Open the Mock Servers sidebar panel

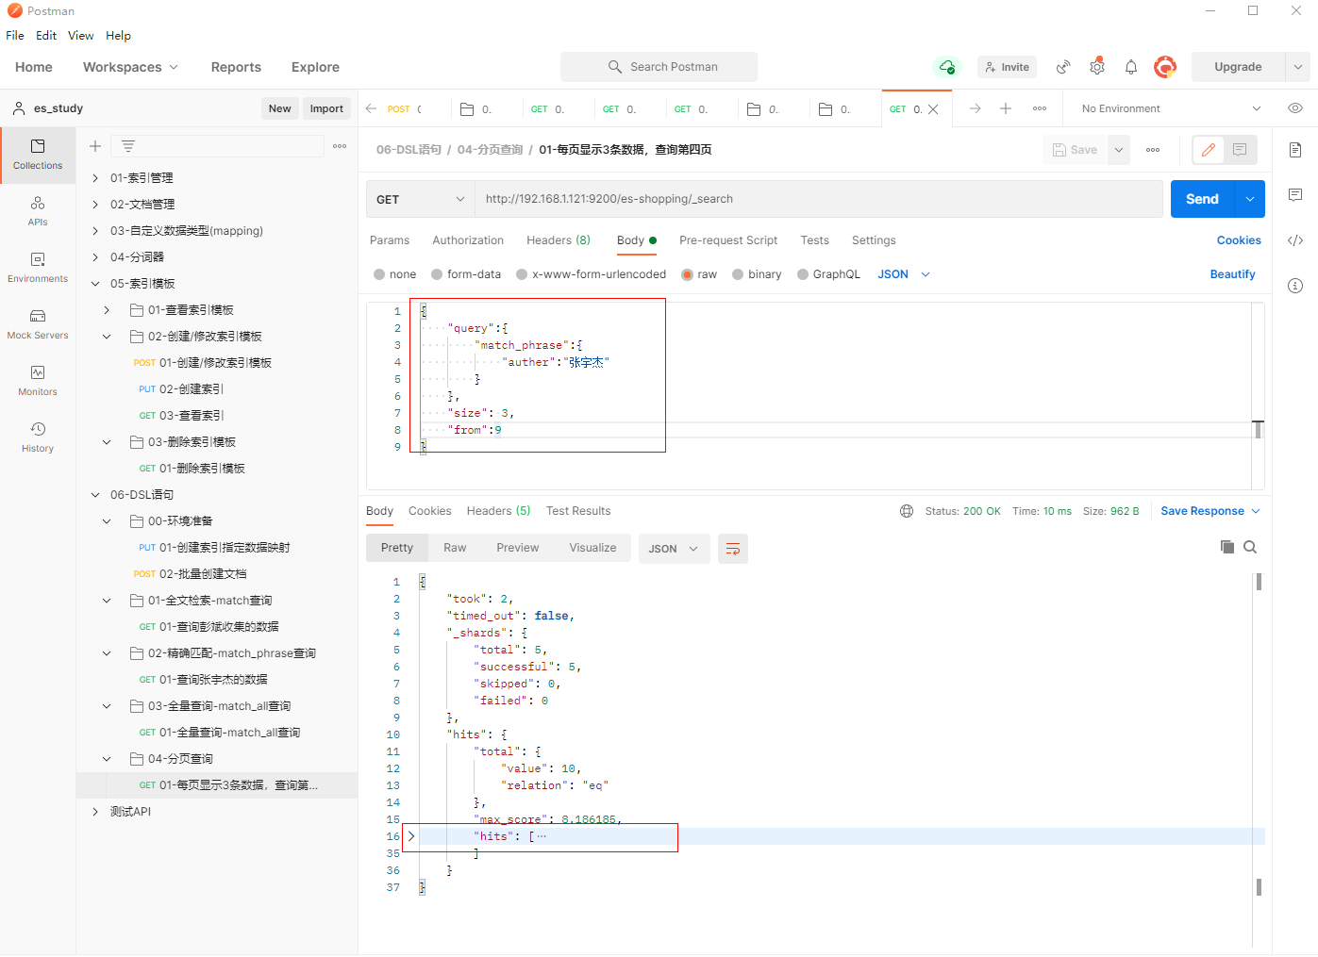[38, 323]
